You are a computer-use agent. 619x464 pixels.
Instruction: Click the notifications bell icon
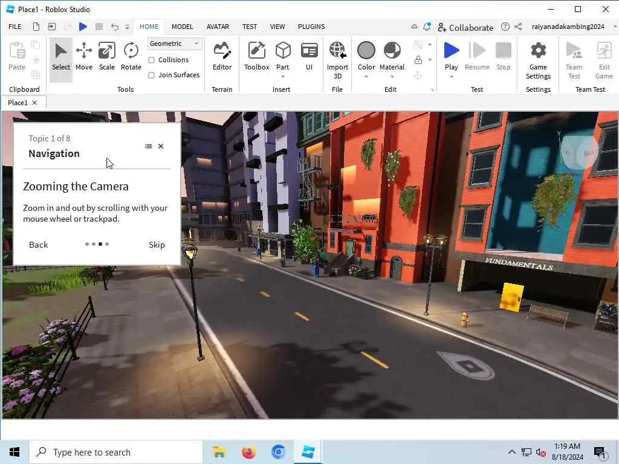pos(427,27)
